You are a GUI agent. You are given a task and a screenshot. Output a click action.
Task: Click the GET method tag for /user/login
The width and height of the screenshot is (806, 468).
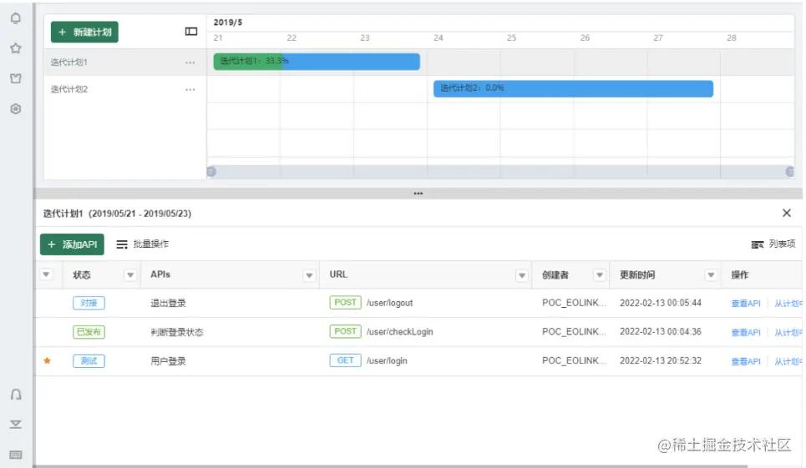(346, 360)
